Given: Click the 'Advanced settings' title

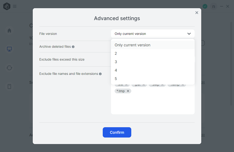Looking at the screenshot, I should [x=117, y=18].
